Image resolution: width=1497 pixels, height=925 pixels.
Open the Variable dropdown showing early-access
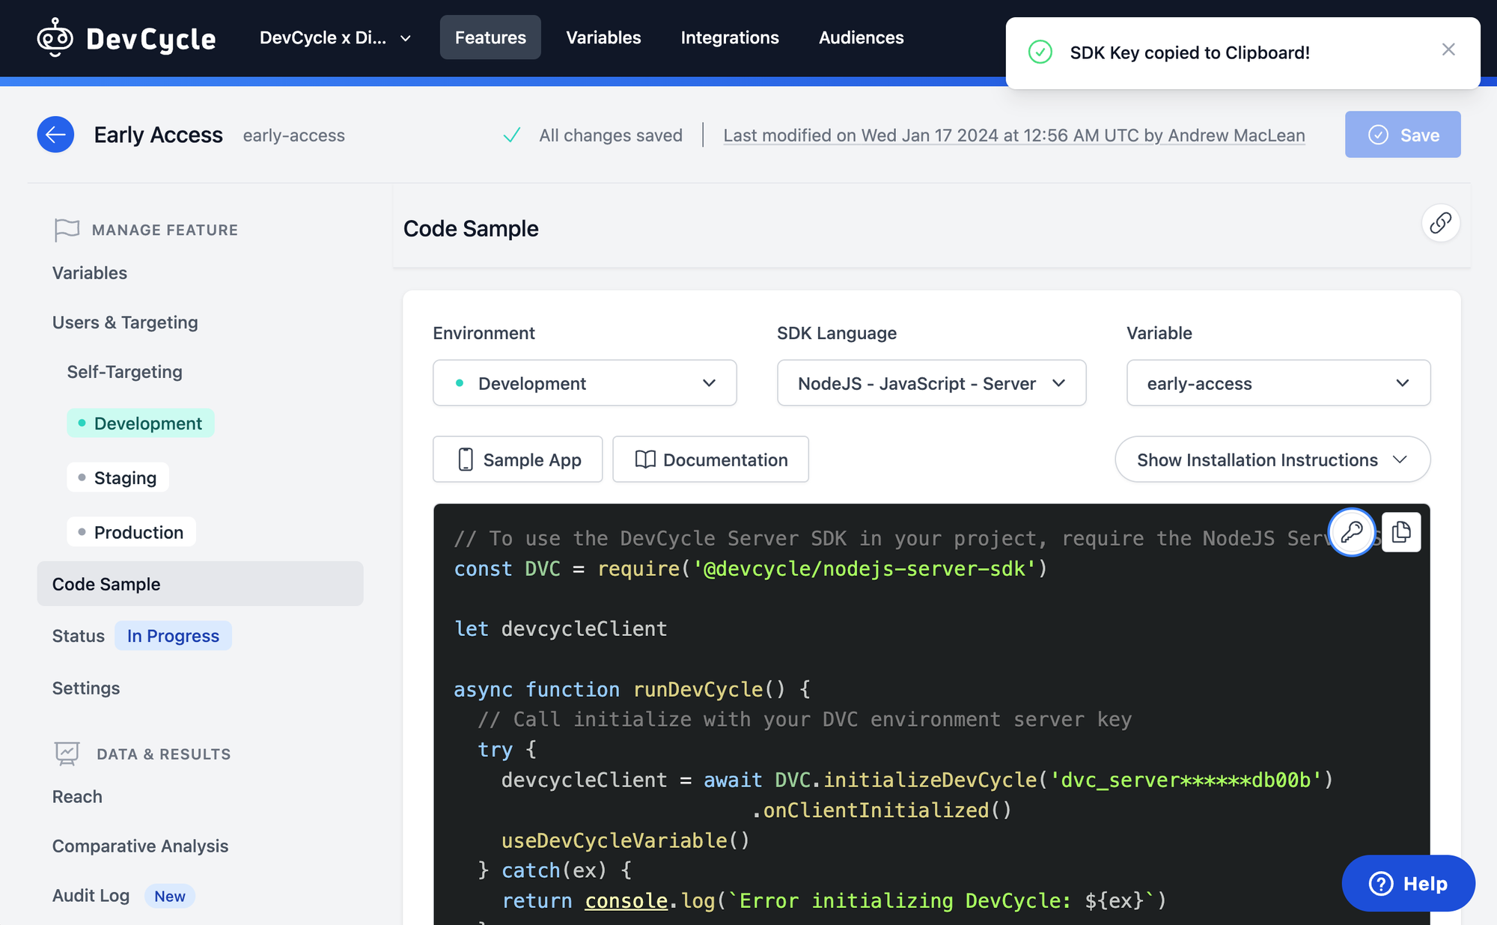point(1278,383)
